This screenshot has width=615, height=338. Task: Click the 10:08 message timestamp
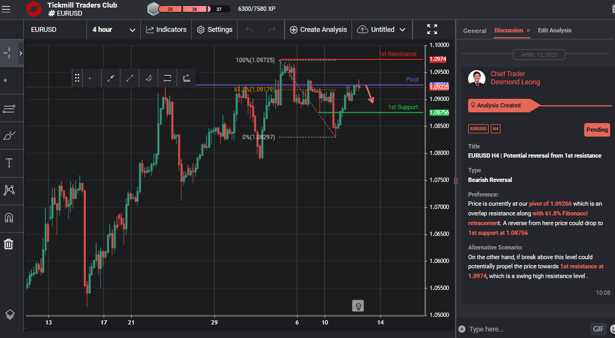603,293
